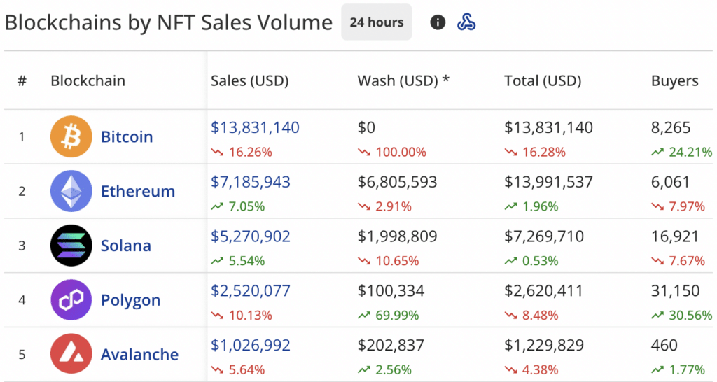Select Solana buyers count 16,921
Viewport: 717px width, 382px height.
[675, 236]
